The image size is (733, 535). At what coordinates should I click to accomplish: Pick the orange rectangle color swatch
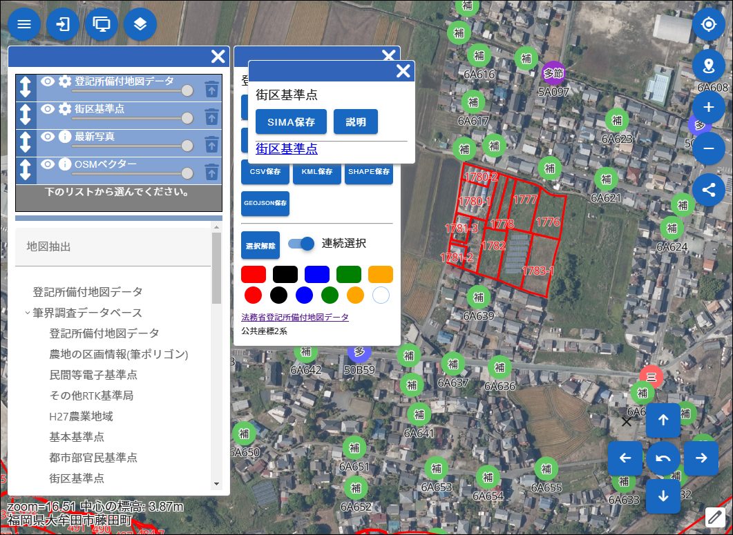click(380, 274)
